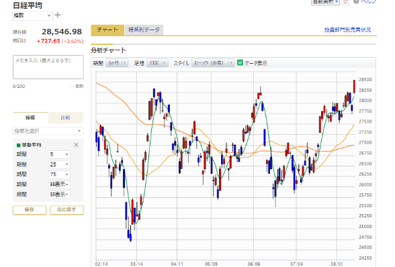Image resolution: width=395 pixels, height=267 pixels.
Task: Close the 移動平均 indicator panel
Action: [x=76, y=145]
